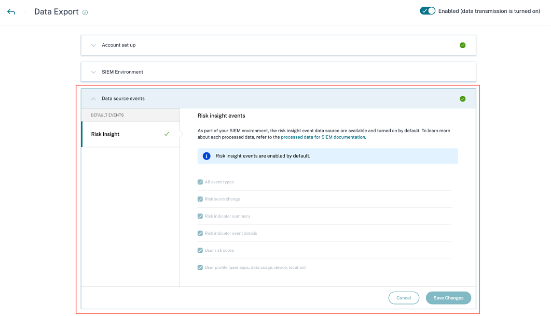Screen dimensions: 551x316
Task: Open processed data for SIEM documentation link
Action: (323, 137)
